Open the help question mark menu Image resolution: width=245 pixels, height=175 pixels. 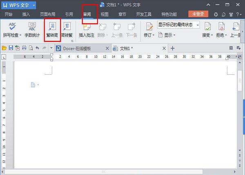point(238,14)
